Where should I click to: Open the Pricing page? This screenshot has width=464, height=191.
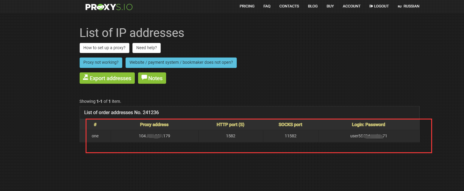[x=247, y=6]
